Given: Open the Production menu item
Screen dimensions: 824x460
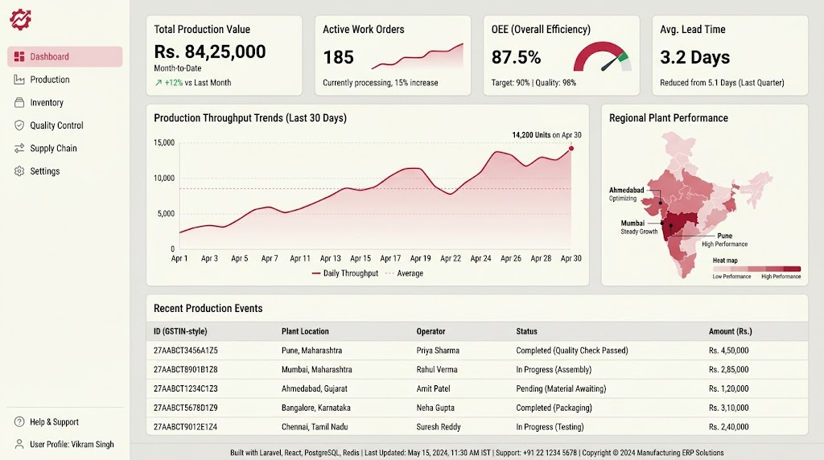Looking at the screenshot, I should tap(65, 80).
